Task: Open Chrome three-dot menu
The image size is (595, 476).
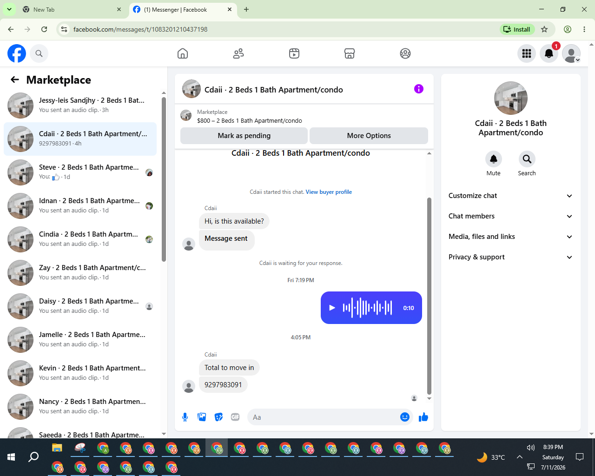Action: click(584, 29)
